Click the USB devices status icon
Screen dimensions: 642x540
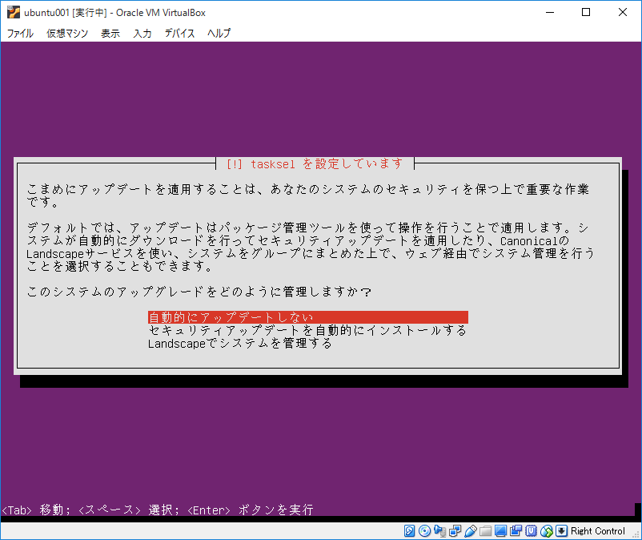pyautogui.click(x=470, y=530)
